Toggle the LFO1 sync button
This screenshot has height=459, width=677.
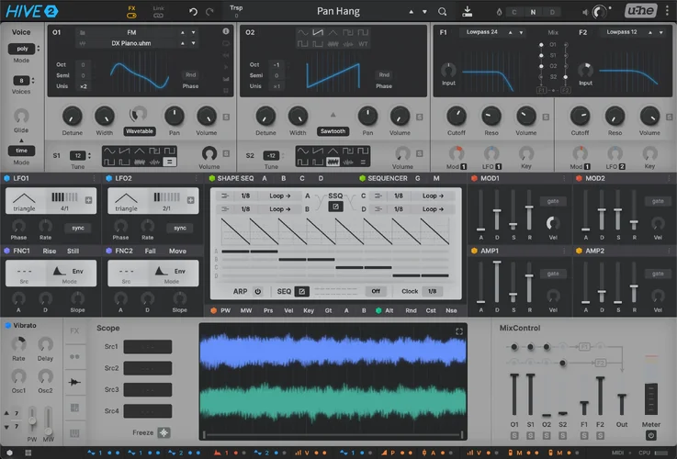coord(80,228)
